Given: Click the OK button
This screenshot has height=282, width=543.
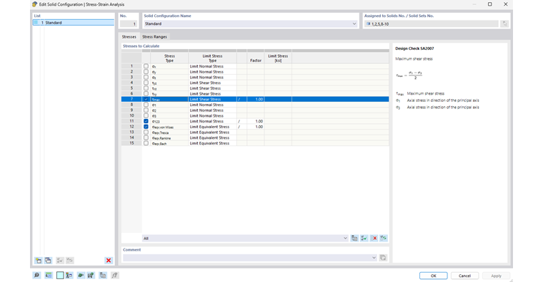Looking at the screenshot, I should tap(434, 276).
